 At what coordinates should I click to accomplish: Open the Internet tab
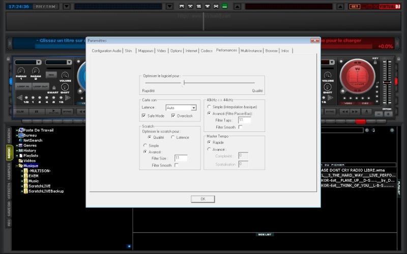point(191,51)
